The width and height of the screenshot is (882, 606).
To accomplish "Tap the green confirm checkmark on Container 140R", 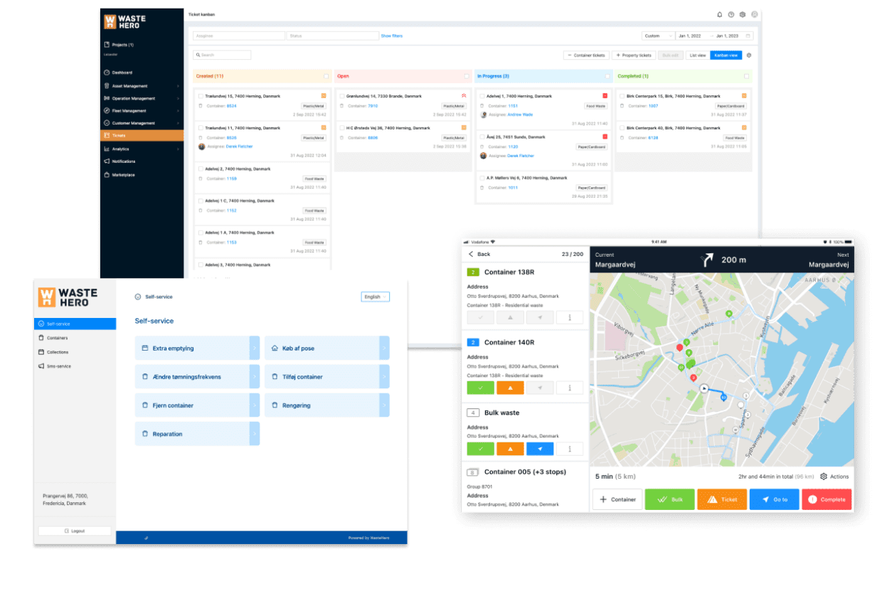I will point(480,388).
